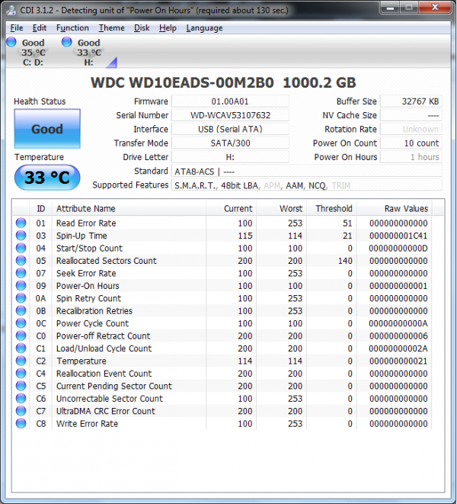
Task: Click the status icon for Load/Unload Cycle Count
Action: 21,348
